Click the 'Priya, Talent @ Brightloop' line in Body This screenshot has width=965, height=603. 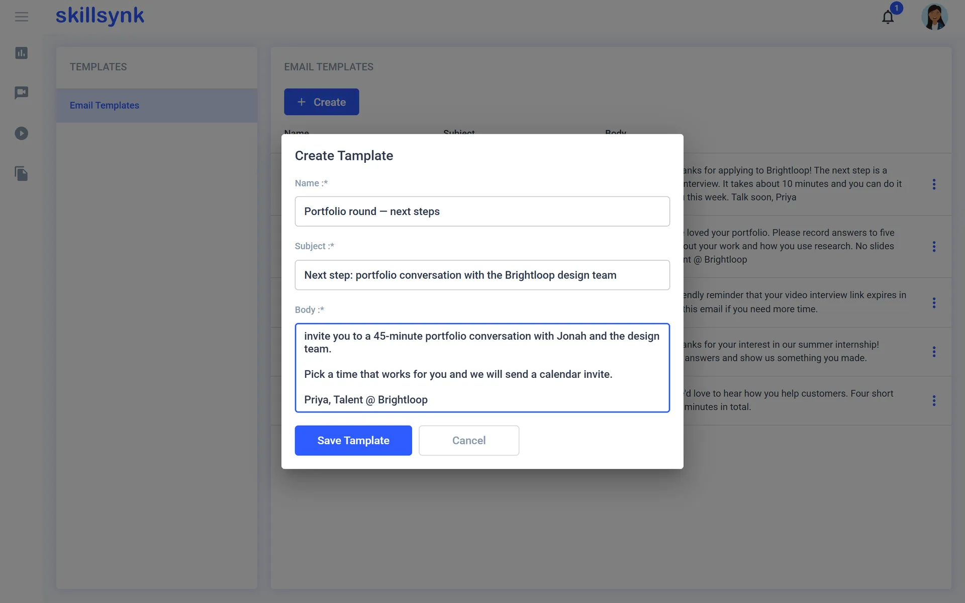(366, 400)
